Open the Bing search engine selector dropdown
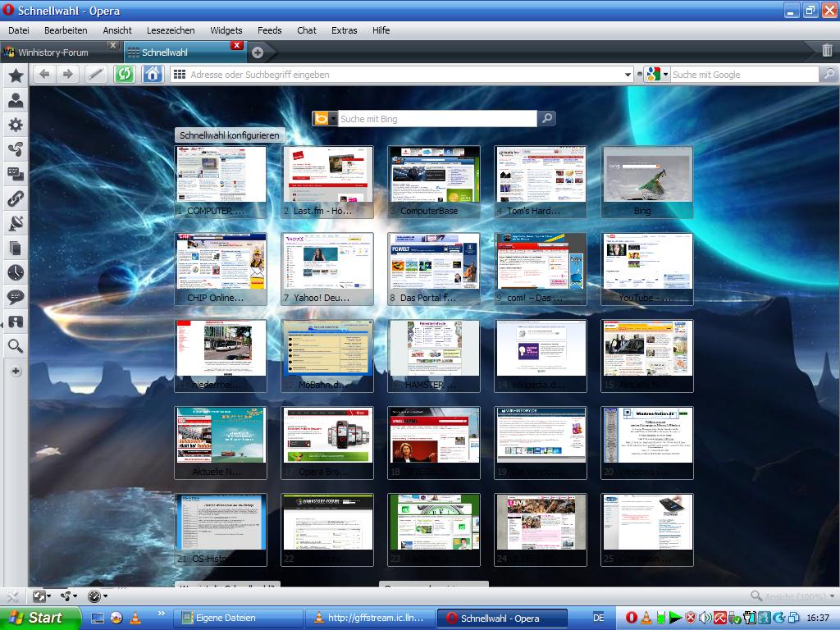The width and height of the screenshot is (840, 630). click(x=333, y=119)
